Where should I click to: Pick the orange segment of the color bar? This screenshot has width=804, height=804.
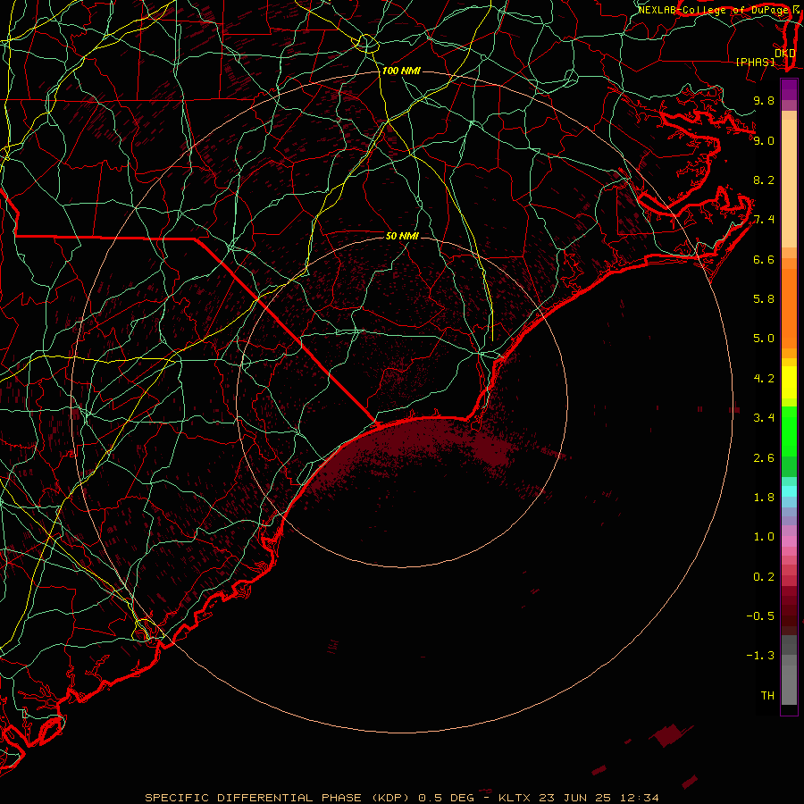[789, 309]
